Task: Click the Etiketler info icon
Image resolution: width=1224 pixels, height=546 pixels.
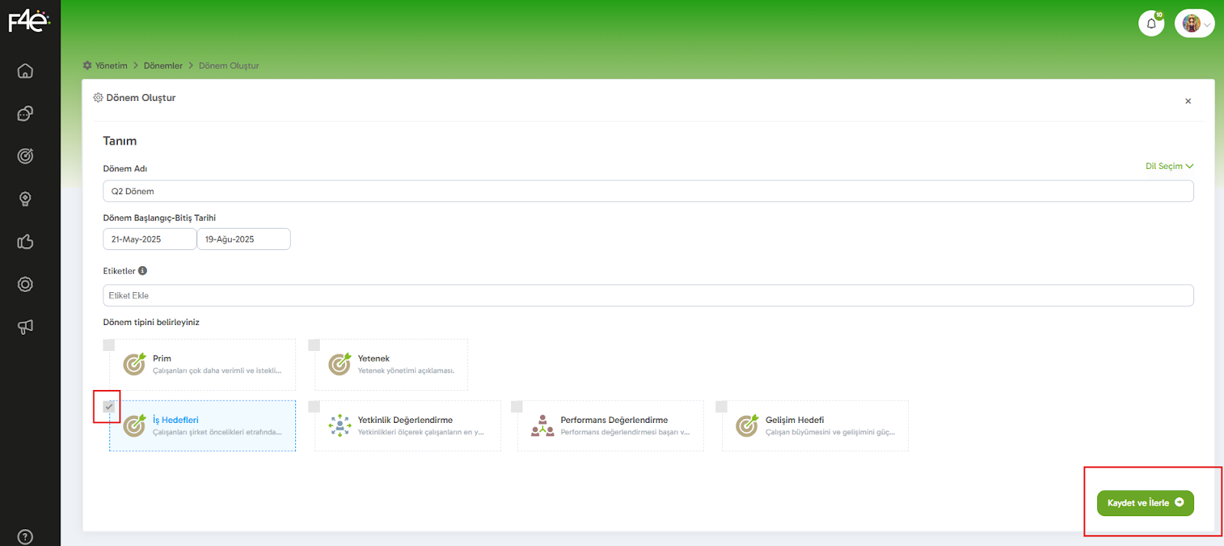Action: tap(142, 271)
